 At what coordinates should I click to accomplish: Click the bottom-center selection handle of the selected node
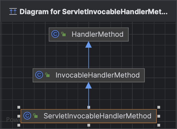pyautogui.click(x=89, y=125)
